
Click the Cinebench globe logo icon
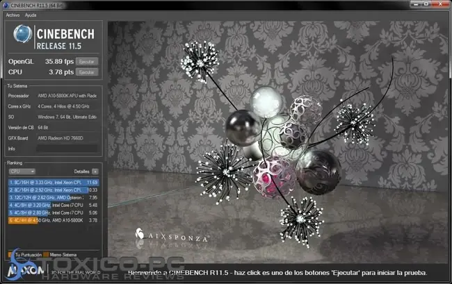tap(22, 34)
